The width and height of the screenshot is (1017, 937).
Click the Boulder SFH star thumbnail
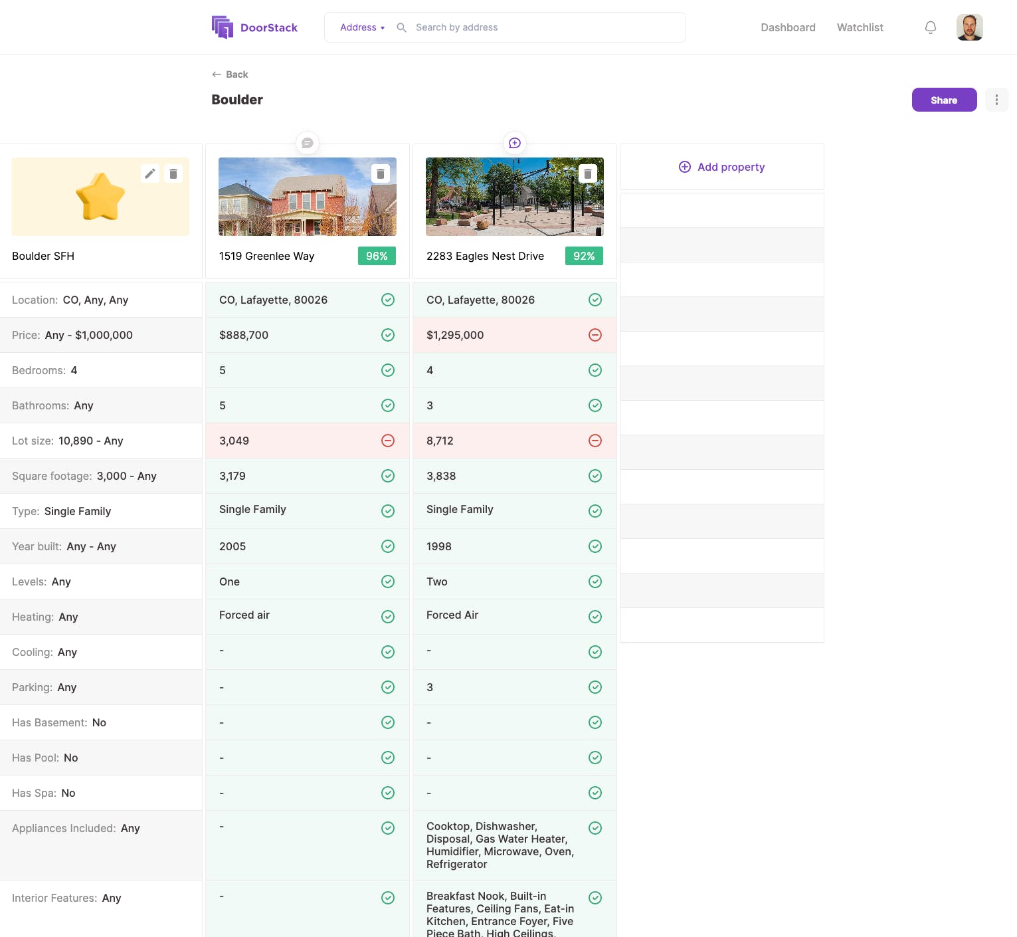pyautogui.click(x=100, y=197)
